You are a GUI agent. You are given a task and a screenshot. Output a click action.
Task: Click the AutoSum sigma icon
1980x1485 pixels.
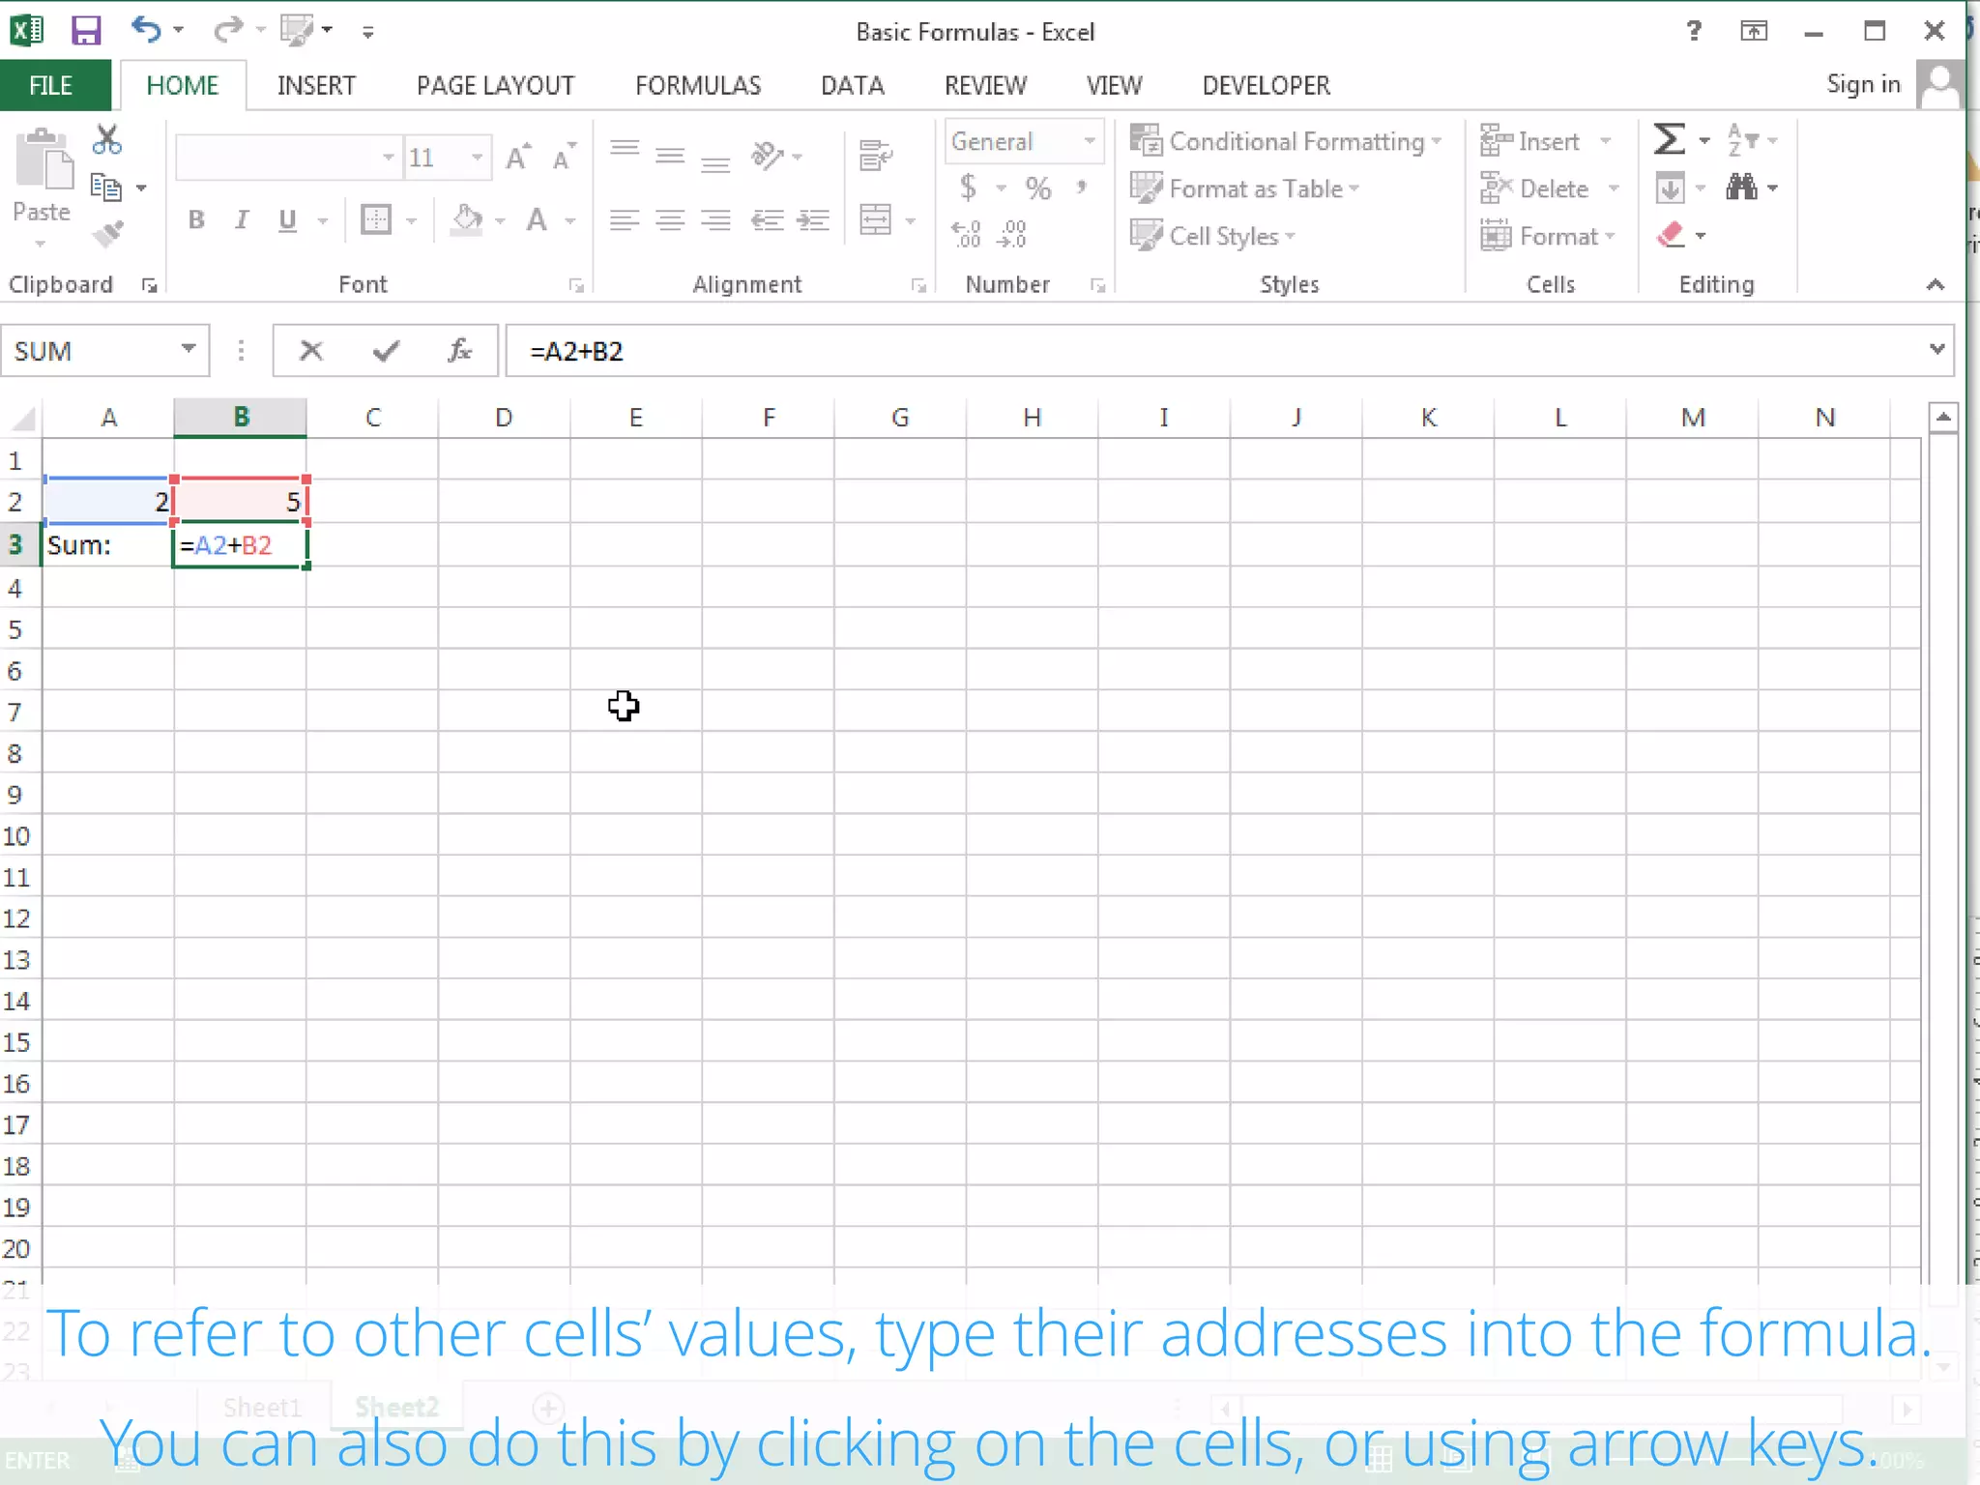point(1670,140)
